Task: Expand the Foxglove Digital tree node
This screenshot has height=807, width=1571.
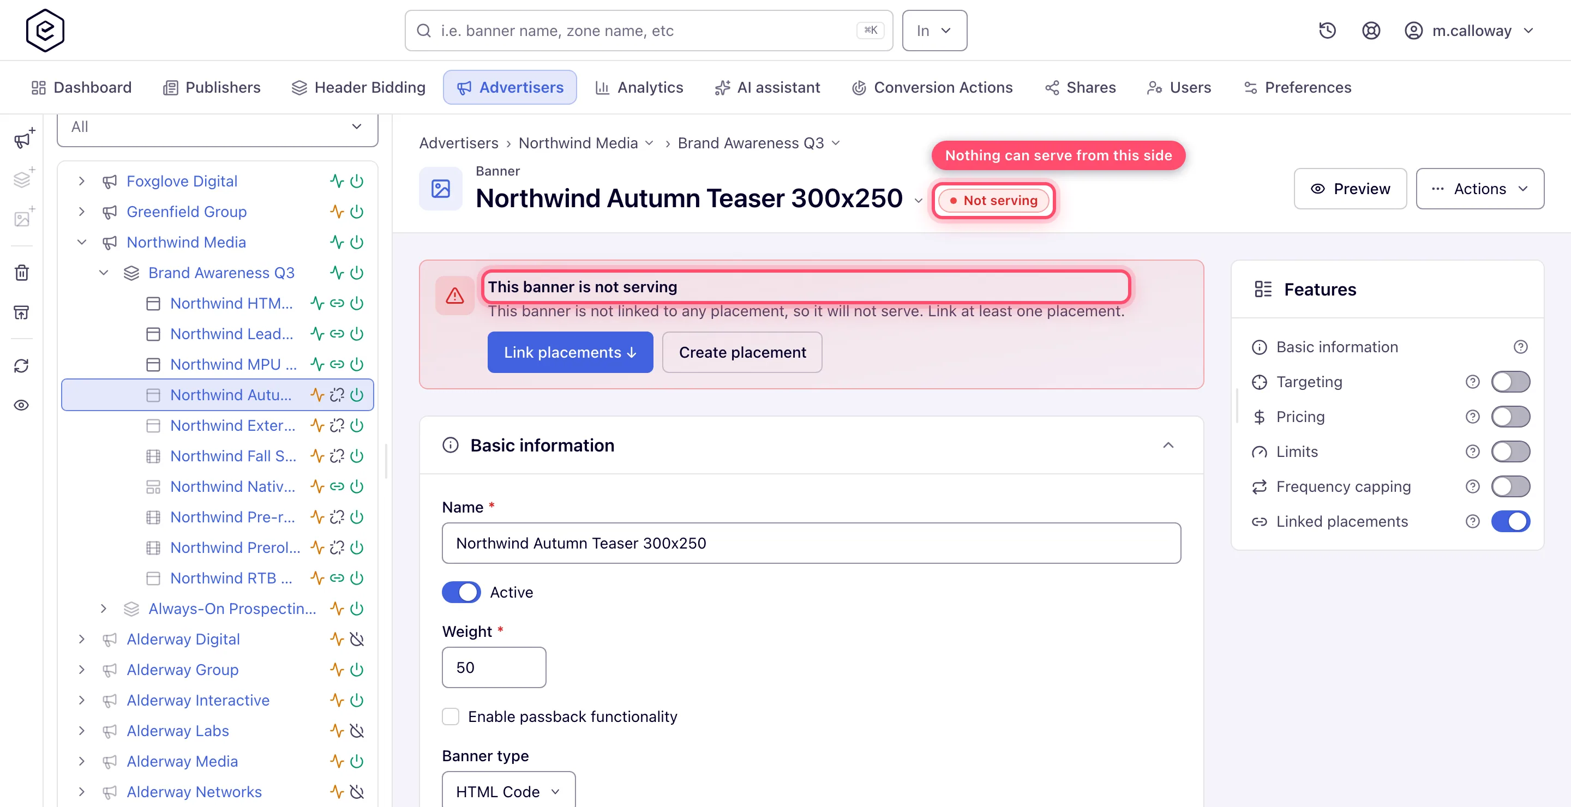Action: click(82, 181)
